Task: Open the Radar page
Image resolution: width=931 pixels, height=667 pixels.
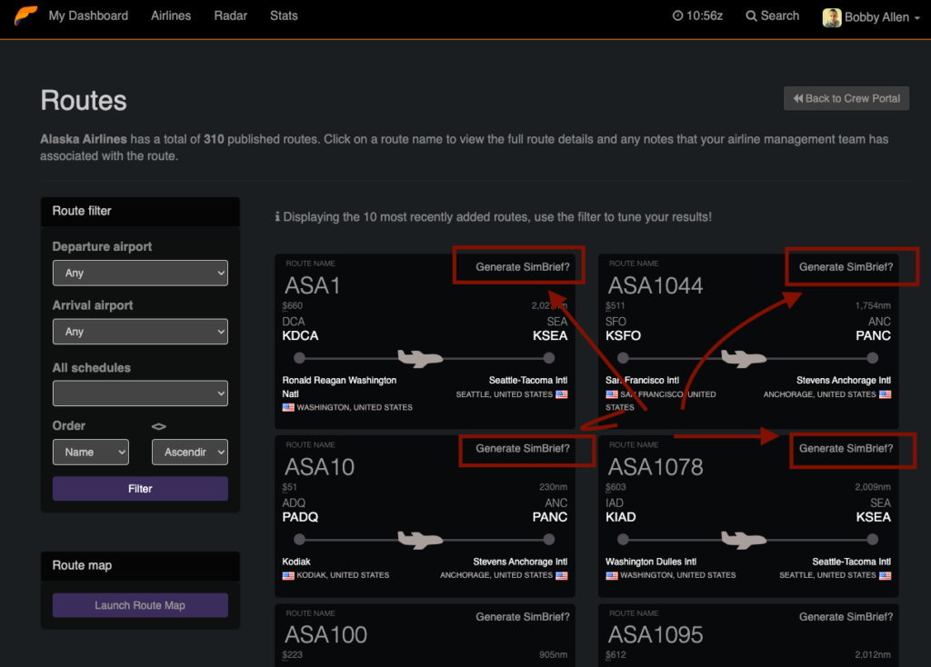Action: click(230, 16)
